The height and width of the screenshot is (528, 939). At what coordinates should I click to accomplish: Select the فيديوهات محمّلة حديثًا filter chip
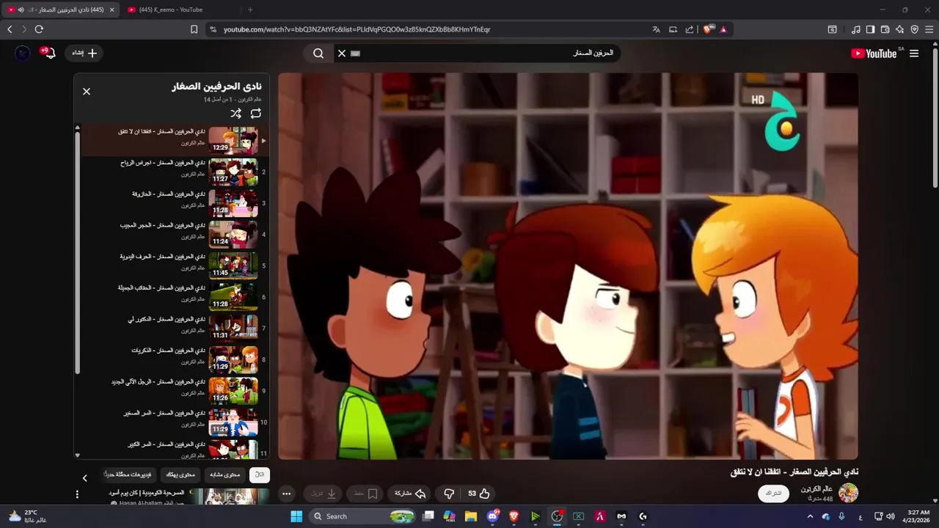[127, 474]
